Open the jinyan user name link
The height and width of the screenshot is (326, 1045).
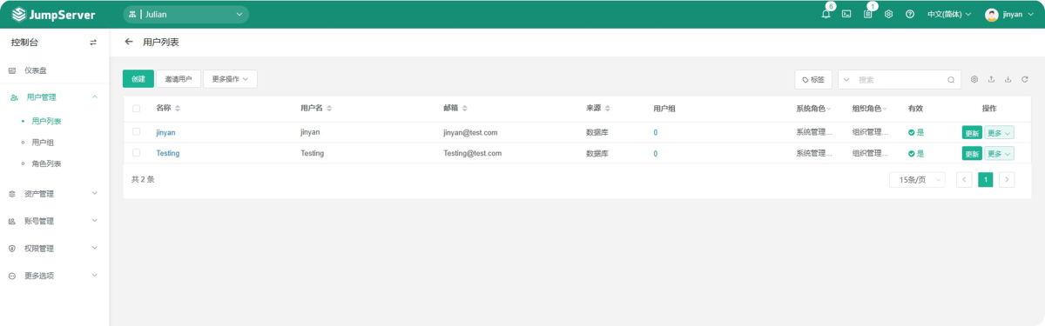165,133
